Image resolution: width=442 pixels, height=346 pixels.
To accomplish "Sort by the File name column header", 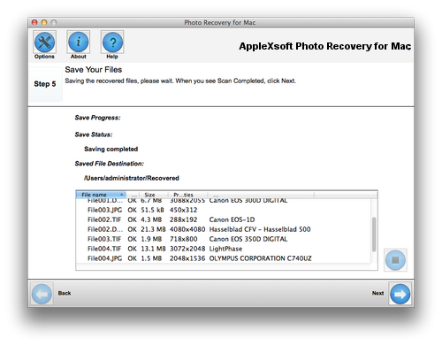I will click(x=101, y=195).
